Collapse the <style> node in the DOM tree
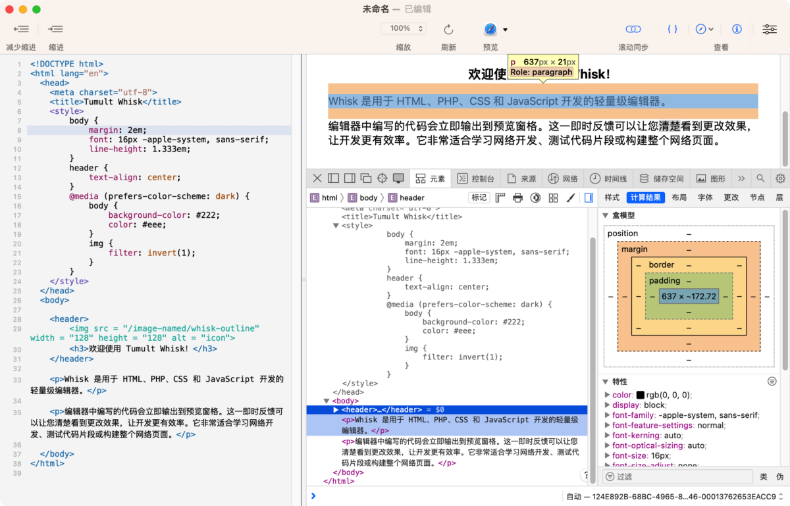This screenshot has height=506, width=790. pyautogui.click(x=336, y=226)
